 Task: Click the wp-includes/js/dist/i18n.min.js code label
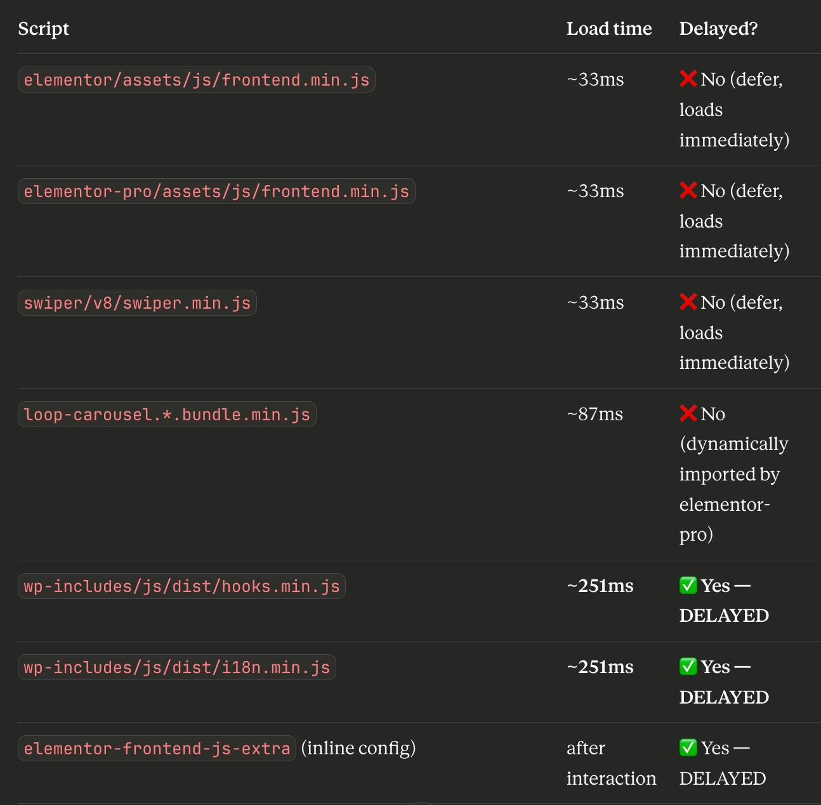point(177,667)
